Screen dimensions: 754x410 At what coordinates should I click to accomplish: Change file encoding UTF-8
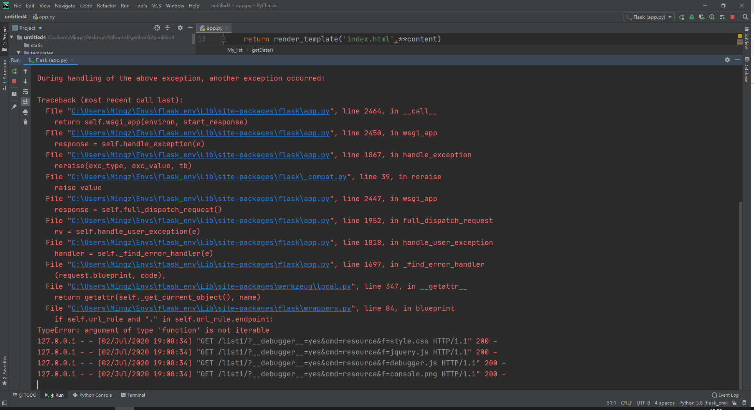(643, 403)
